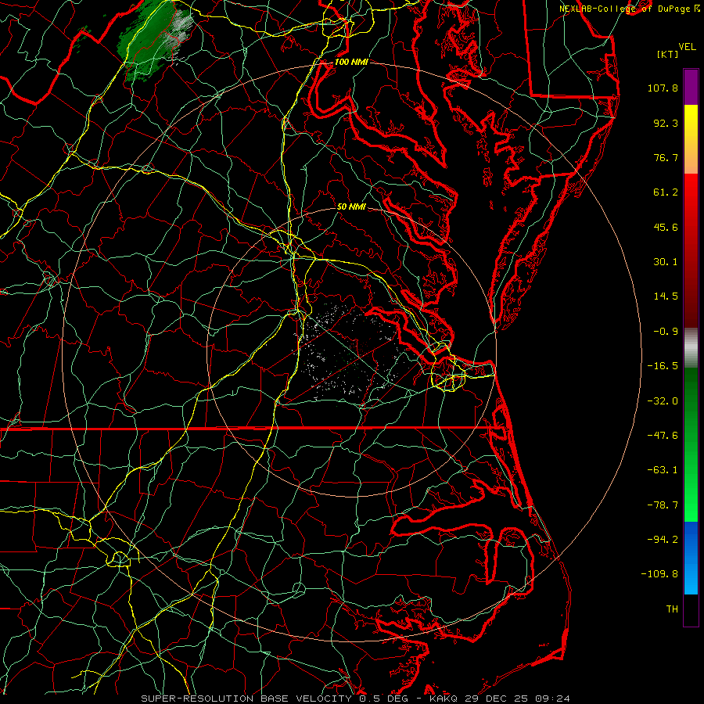Click the 29 DEC 25 09:24 timestamp
704x704 pixels.
coord(516,699)
